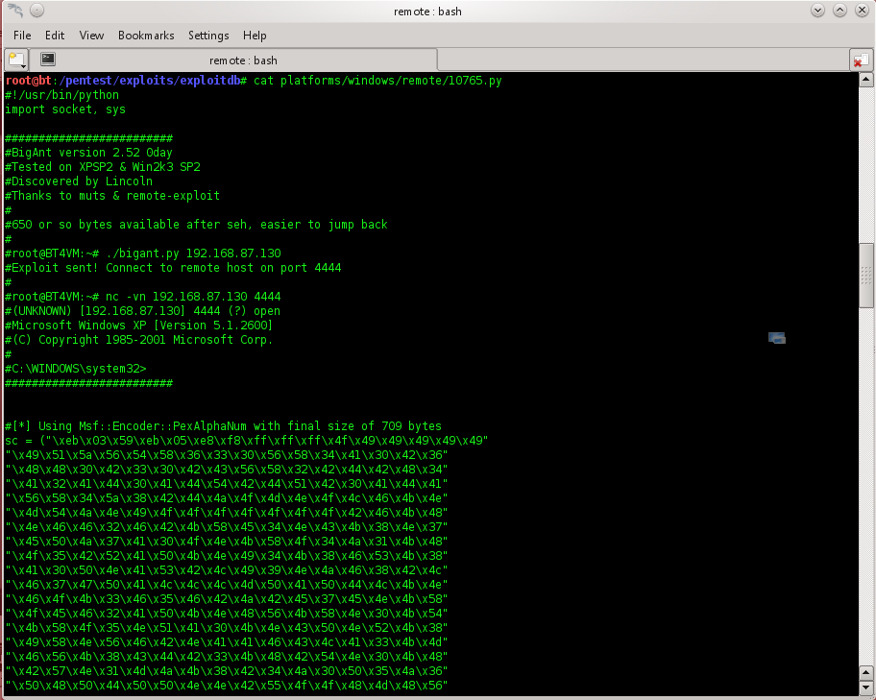Click the '#BigAnt version 2.52 0day' line

pos(88,153)
